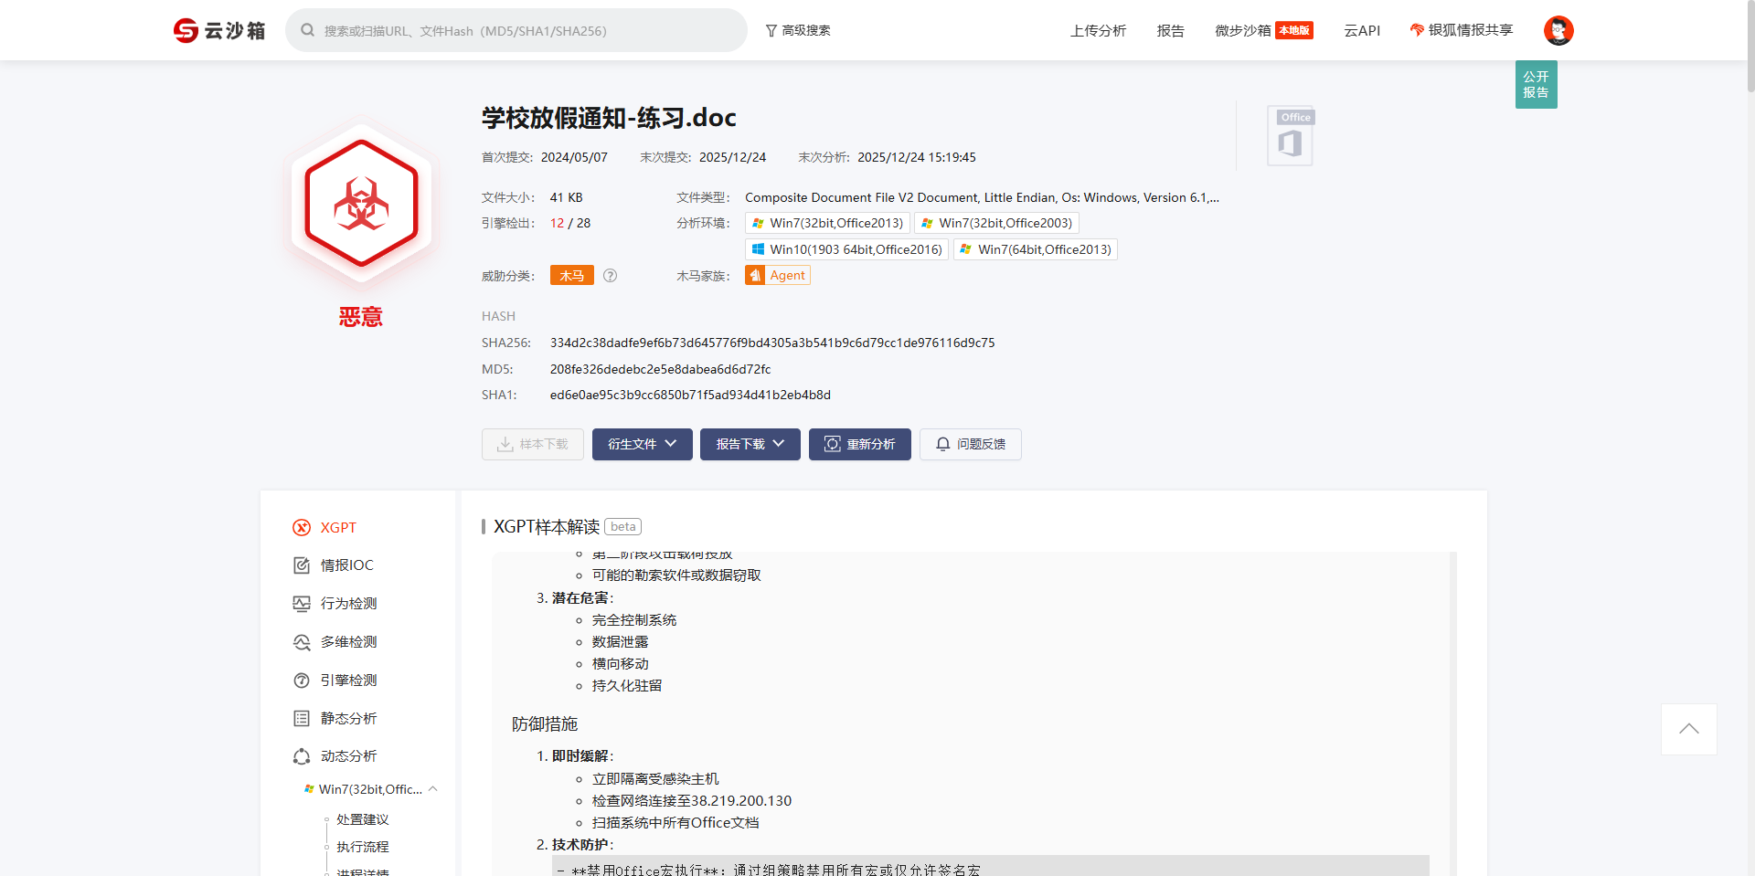Click the Office file type icon
This screenshot has width=1755, height=876.
(1290, 136)
